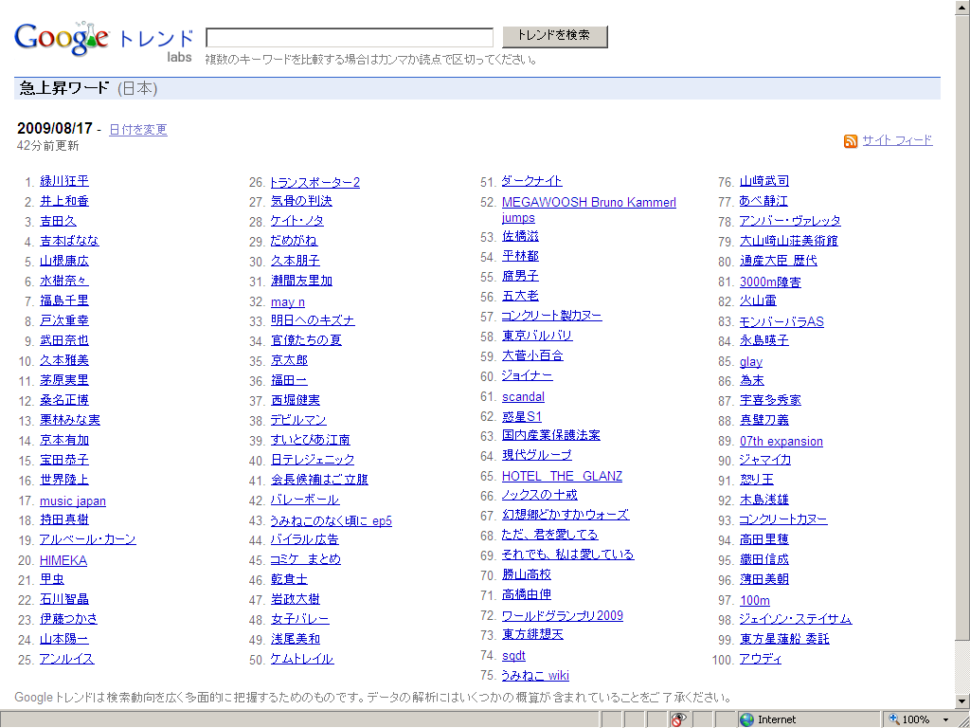
Task: Click the privacy report eye icon in status bar
Action: click(x=679, y=719)
